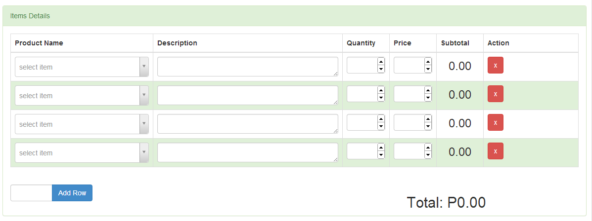Increase price in the third row
The image size is (592, 221).
pyautogui.click(x=428, y=119)
